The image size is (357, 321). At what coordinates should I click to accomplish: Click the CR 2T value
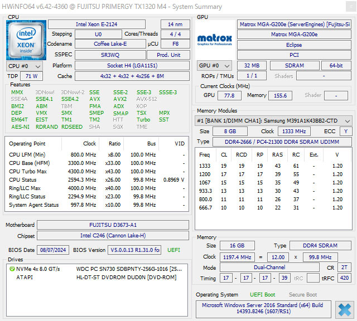[x=344, y=267]
